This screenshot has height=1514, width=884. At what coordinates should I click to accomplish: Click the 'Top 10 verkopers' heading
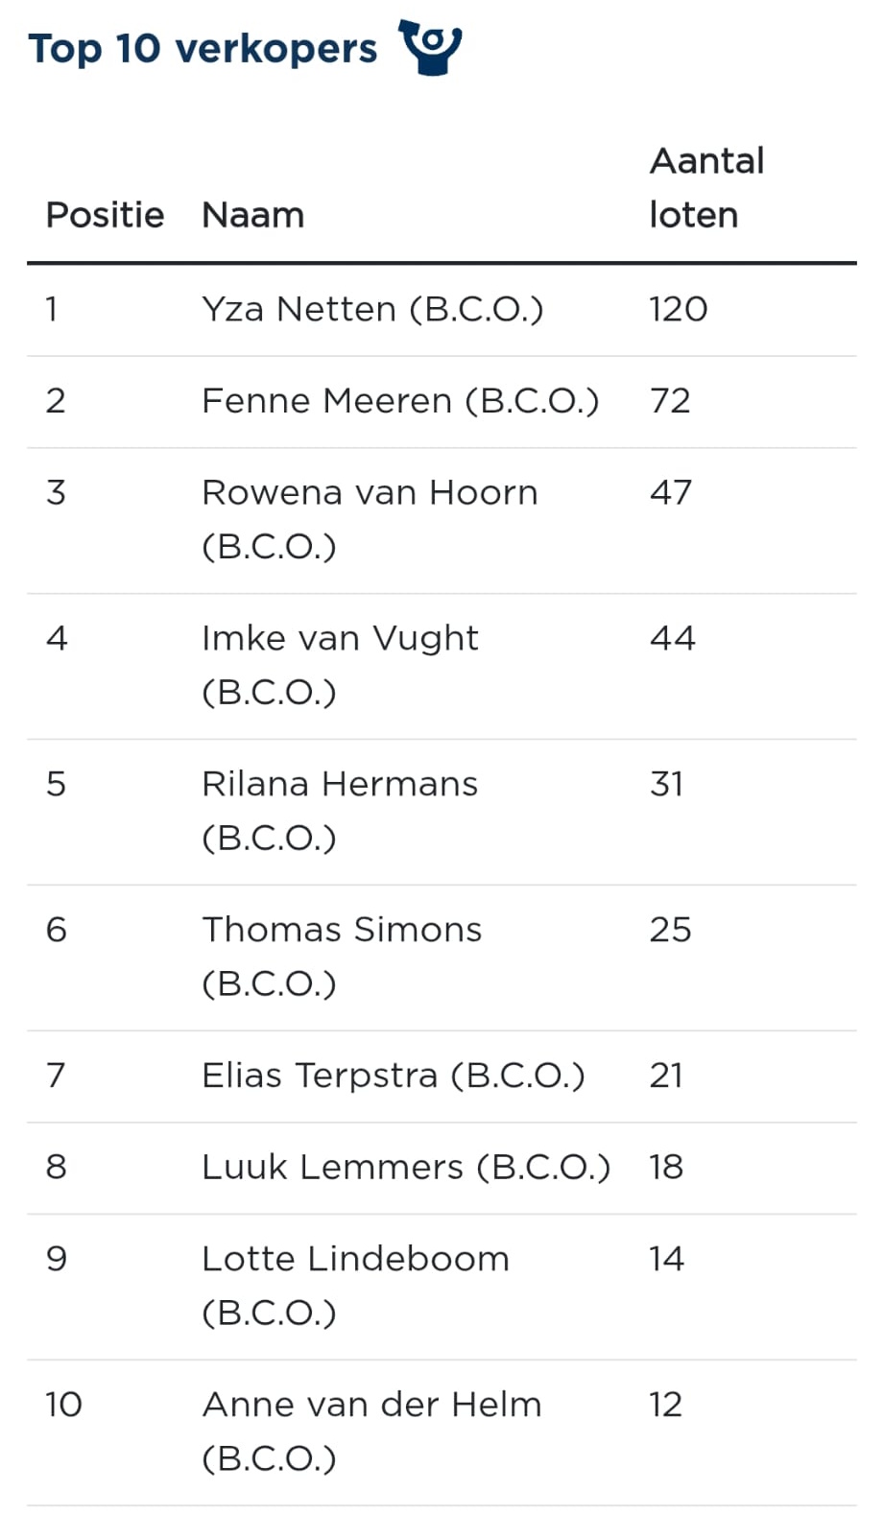[203, 49]
